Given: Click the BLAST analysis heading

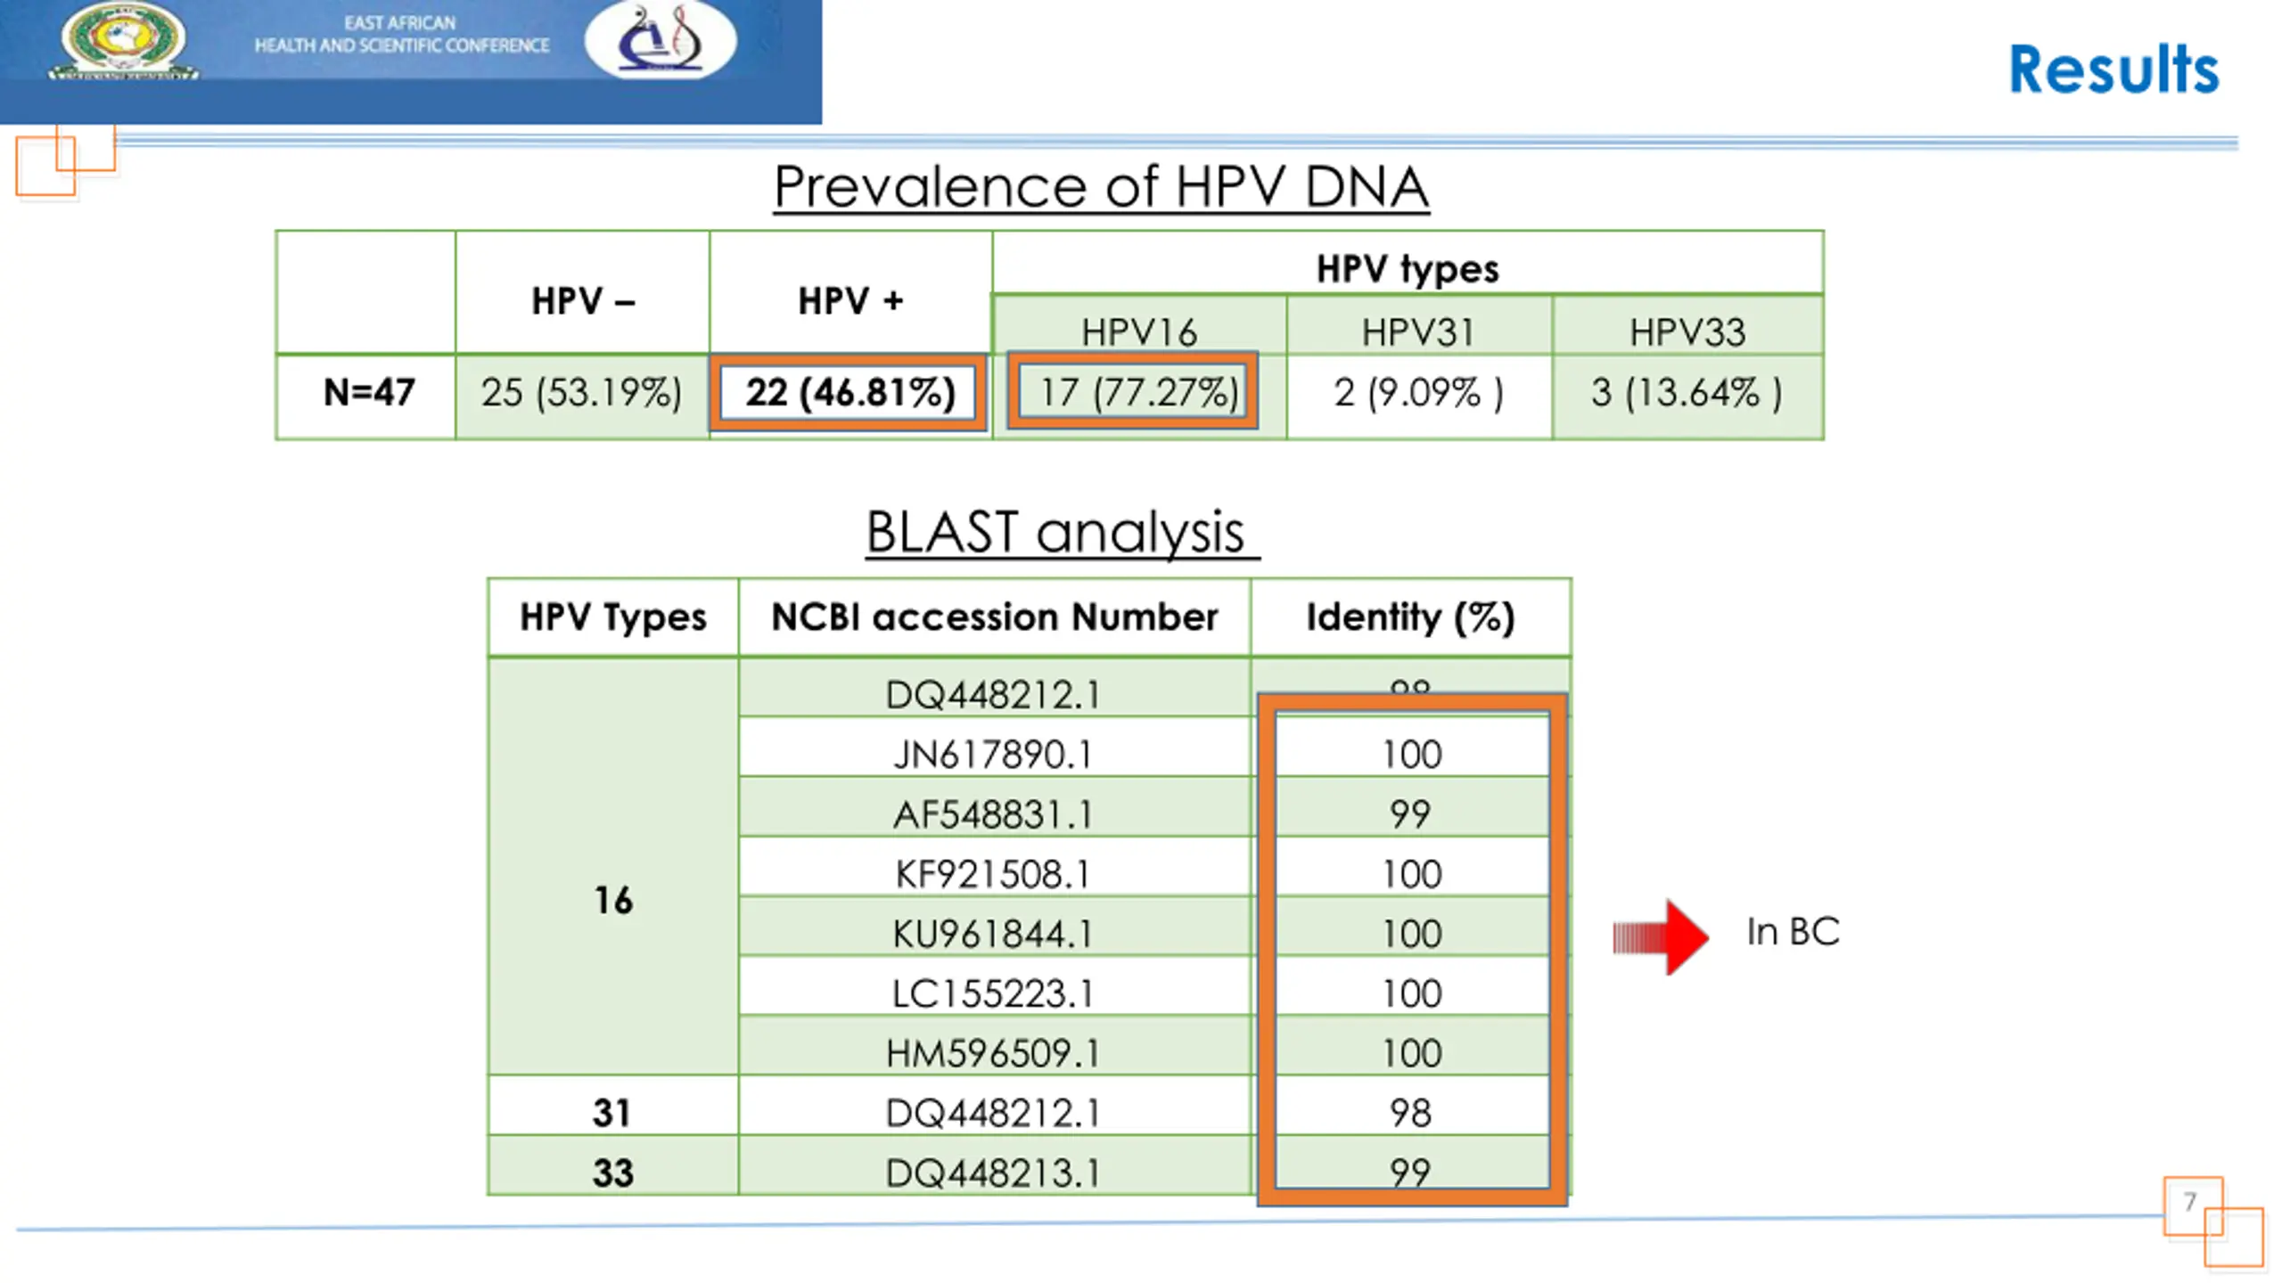Looking at the screenshot, I should 1063,532.
